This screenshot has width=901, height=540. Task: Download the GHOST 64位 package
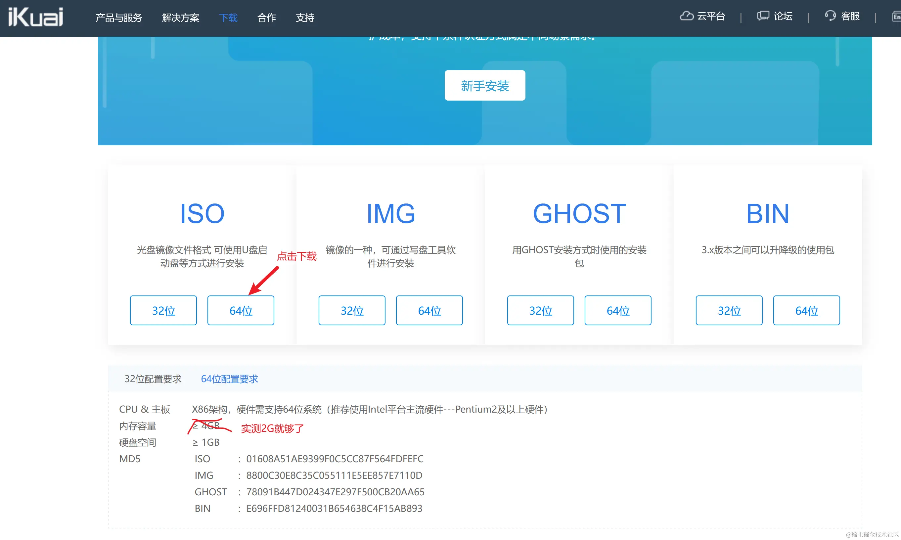click(x=617, y=310)
